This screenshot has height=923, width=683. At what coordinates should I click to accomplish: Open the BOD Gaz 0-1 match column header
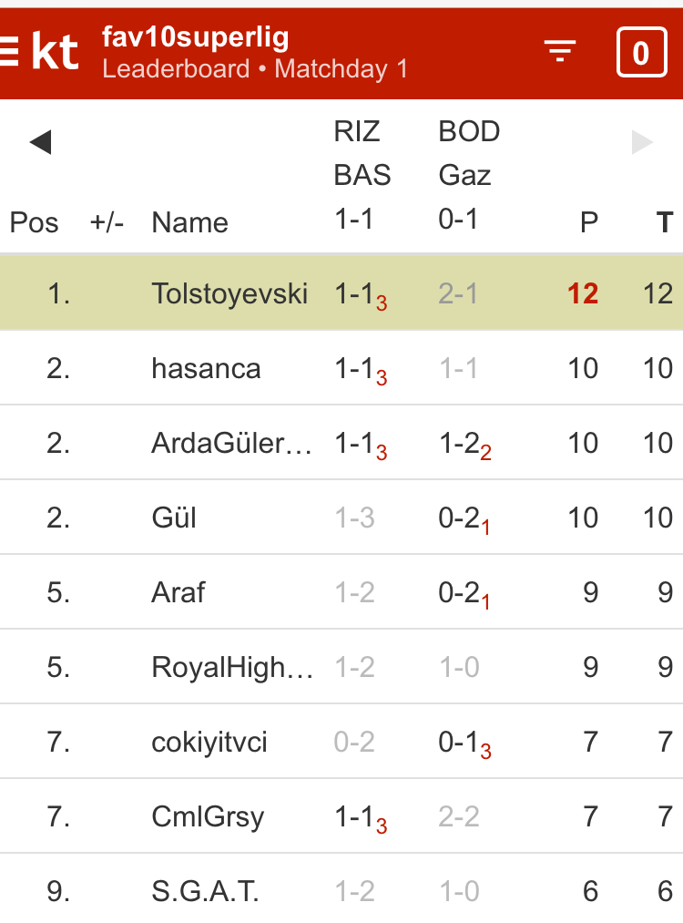pyautogui.click(x=468, y=175)
